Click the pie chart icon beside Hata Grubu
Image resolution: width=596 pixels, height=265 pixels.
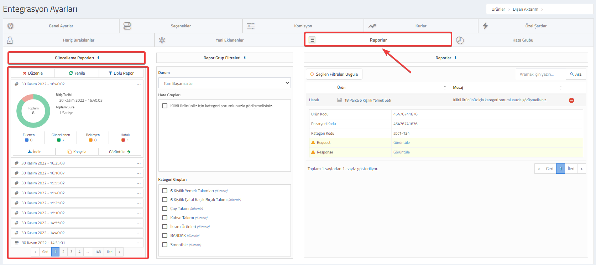point(460,40)
